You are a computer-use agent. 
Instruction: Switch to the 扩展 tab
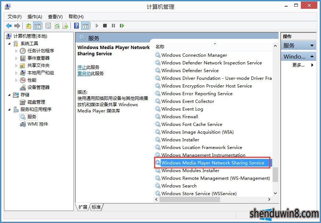pyautogui.click(x=83, y=207)
